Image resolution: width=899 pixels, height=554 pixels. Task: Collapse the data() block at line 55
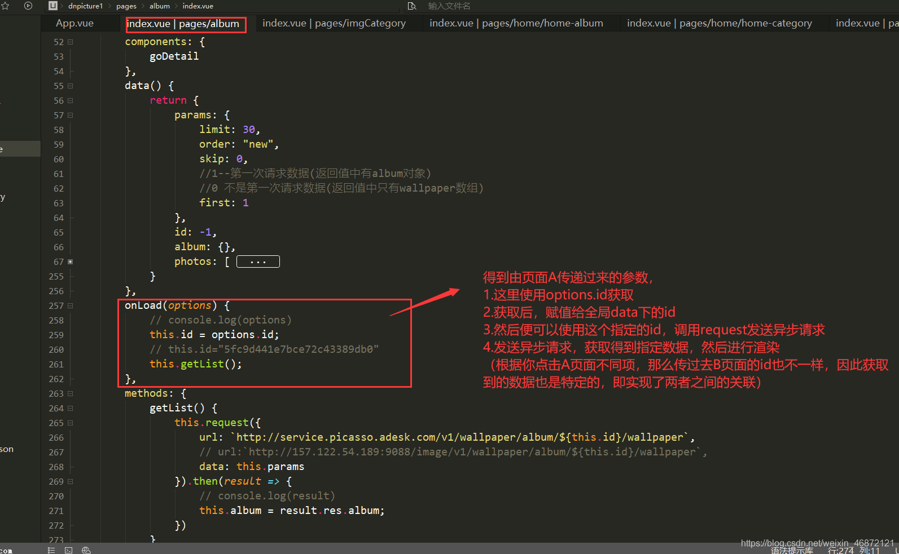coord(71,86)
